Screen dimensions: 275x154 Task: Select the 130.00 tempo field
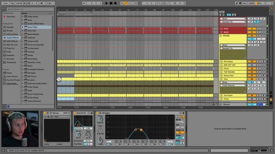(x=19, y=3)
